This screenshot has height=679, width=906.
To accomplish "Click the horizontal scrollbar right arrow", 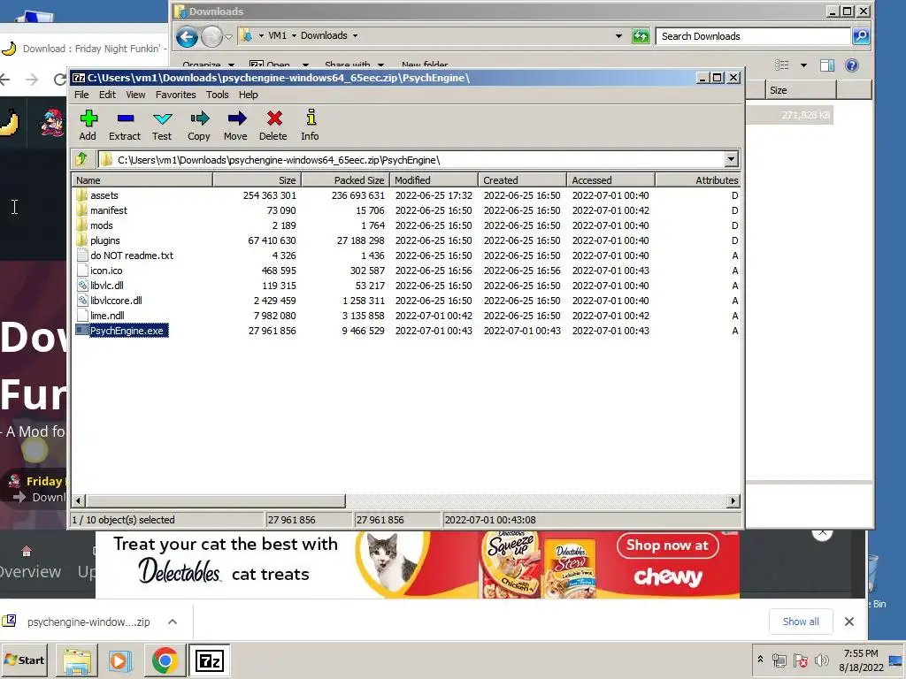I will click(733, 500).
